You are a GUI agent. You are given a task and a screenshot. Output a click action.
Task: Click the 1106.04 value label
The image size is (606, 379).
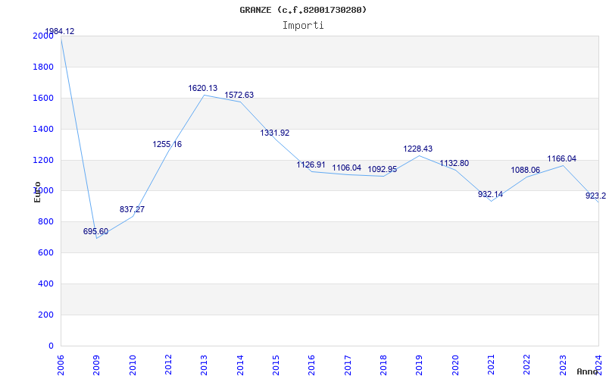coord(347,168)
